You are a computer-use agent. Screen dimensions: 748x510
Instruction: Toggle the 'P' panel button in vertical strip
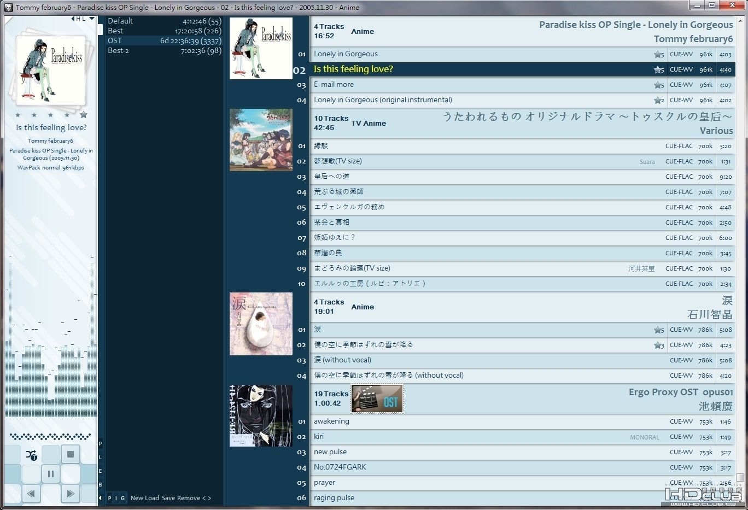[x=100, y=443]
